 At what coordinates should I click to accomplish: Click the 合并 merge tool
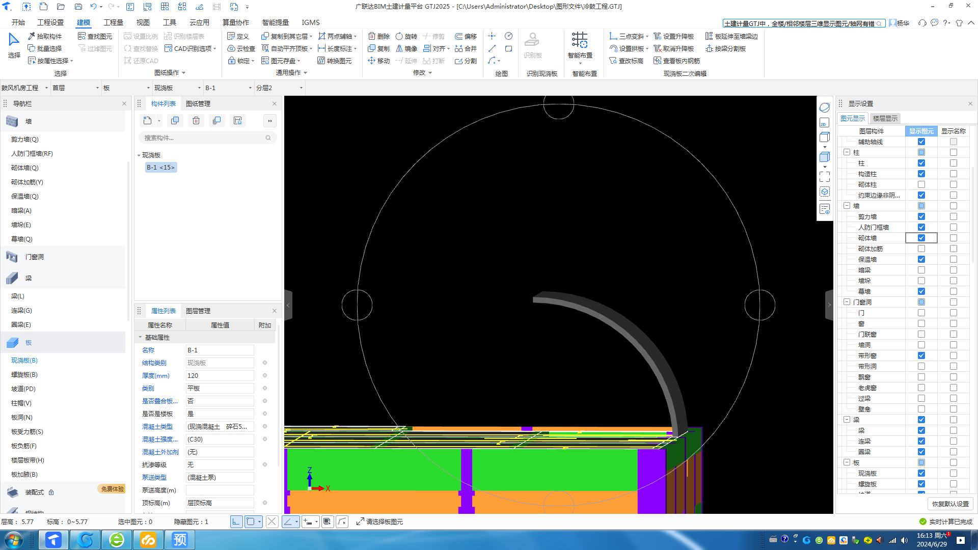point(466,48)
